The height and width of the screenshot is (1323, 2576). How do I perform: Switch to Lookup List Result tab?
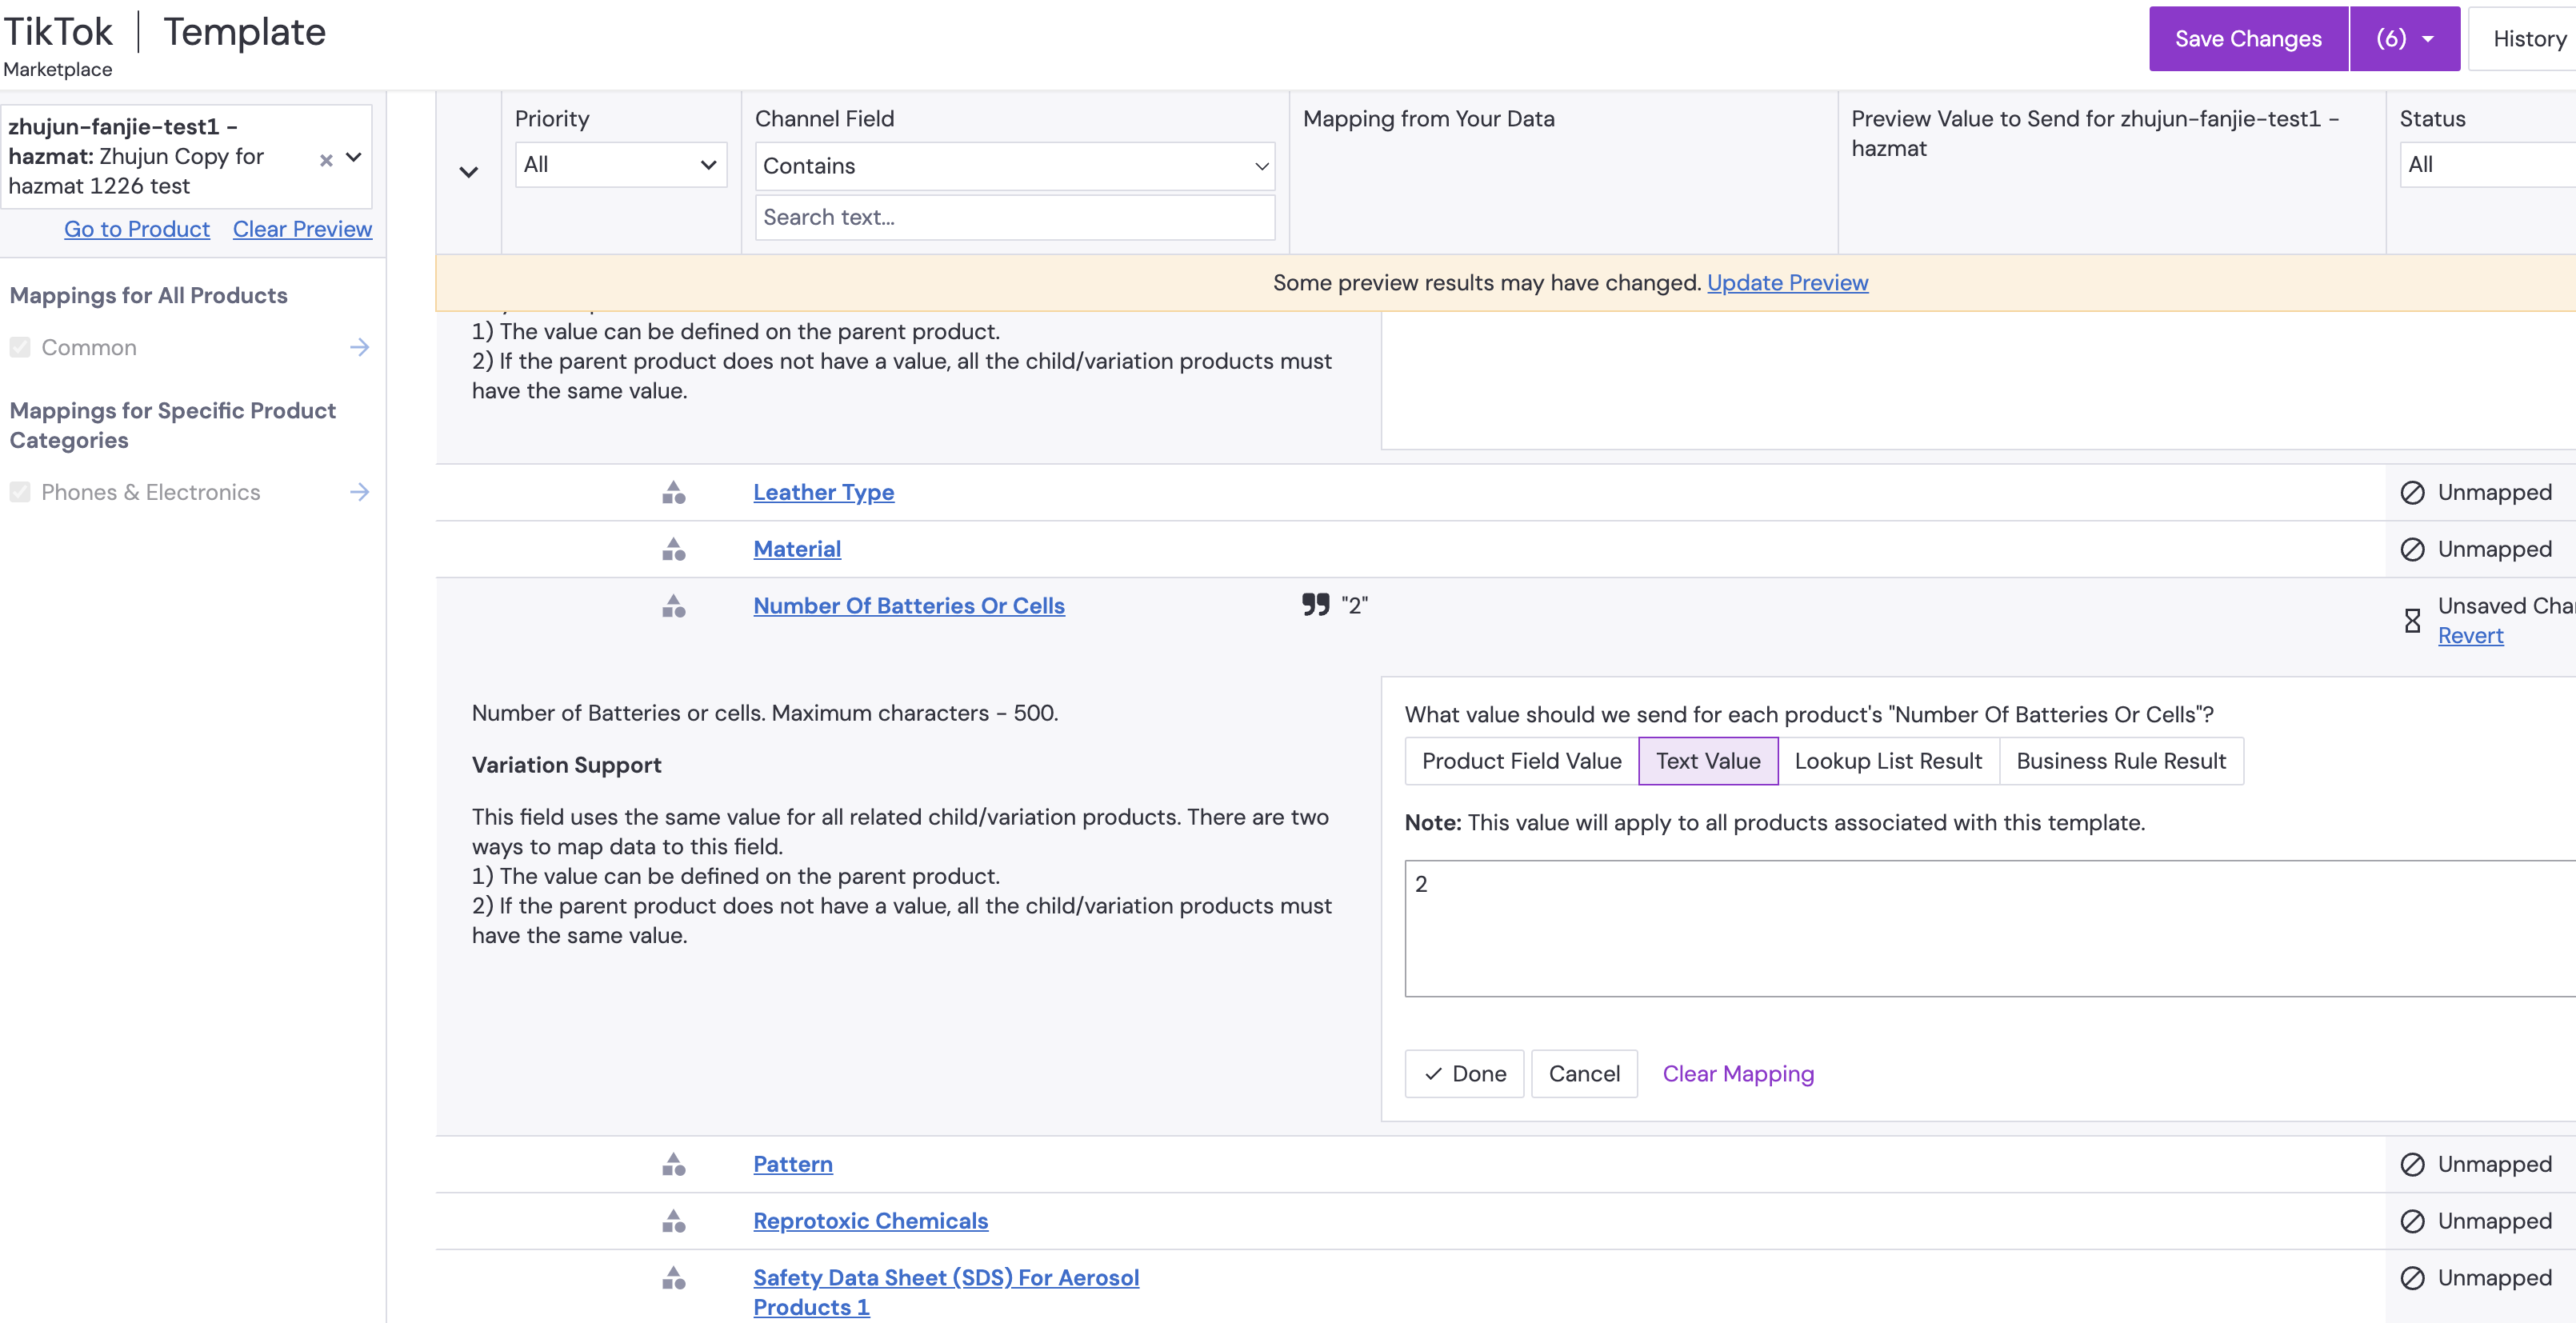click(1887, 761)
